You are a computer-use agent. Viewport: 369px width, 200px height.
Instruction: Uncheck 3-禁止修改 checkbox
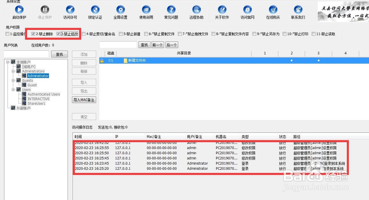tap(58, 34)
